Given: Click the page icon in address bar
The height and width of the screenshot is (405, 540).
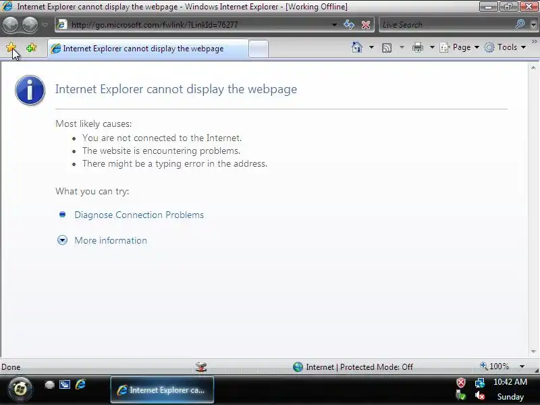Looking at the screenshot, I should pos(62,24).
